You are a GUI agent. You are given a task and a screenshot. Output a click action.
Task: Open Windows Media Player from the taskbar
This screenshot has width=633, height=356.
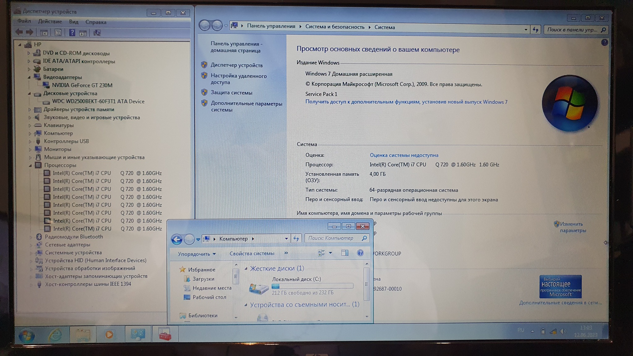(x=109, y=335)
